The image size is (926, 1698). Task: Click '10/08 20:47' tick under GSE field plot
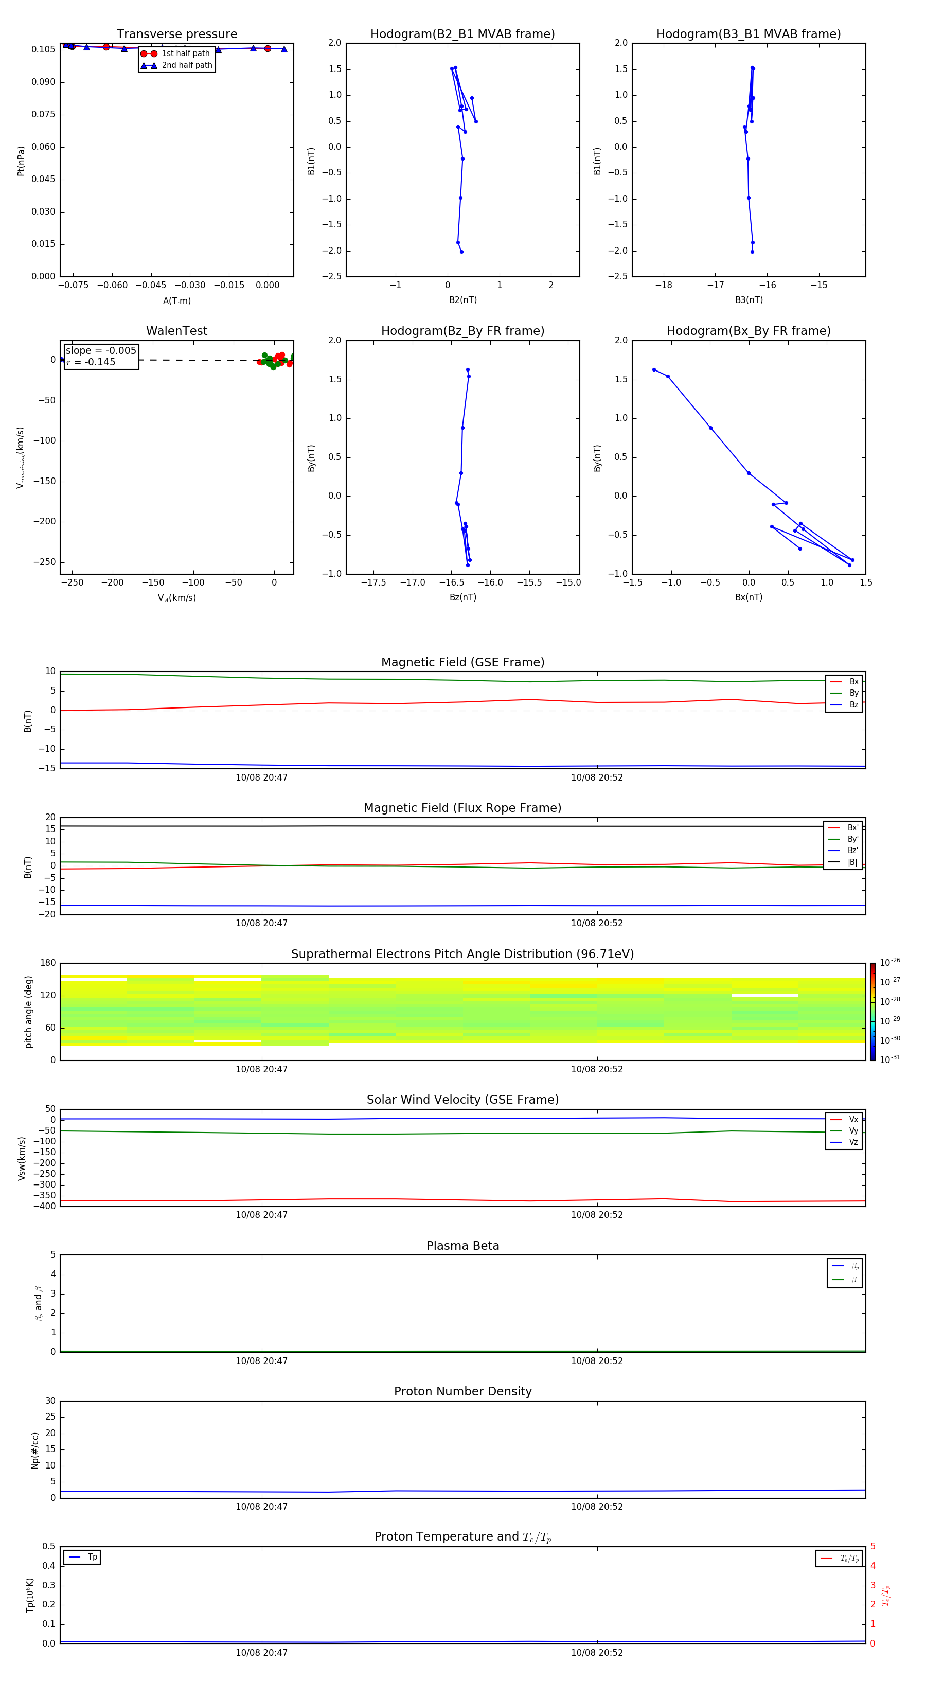[262, 778]
